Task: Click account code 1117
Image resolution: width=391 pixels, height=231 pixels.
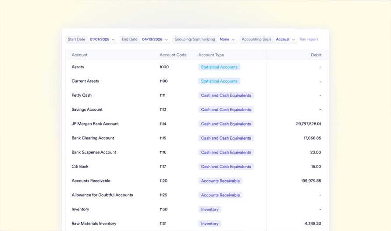Action: [163, 166]
